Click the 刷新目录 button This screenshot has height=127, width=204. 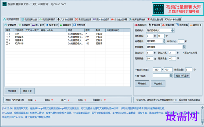pos(27,91)
